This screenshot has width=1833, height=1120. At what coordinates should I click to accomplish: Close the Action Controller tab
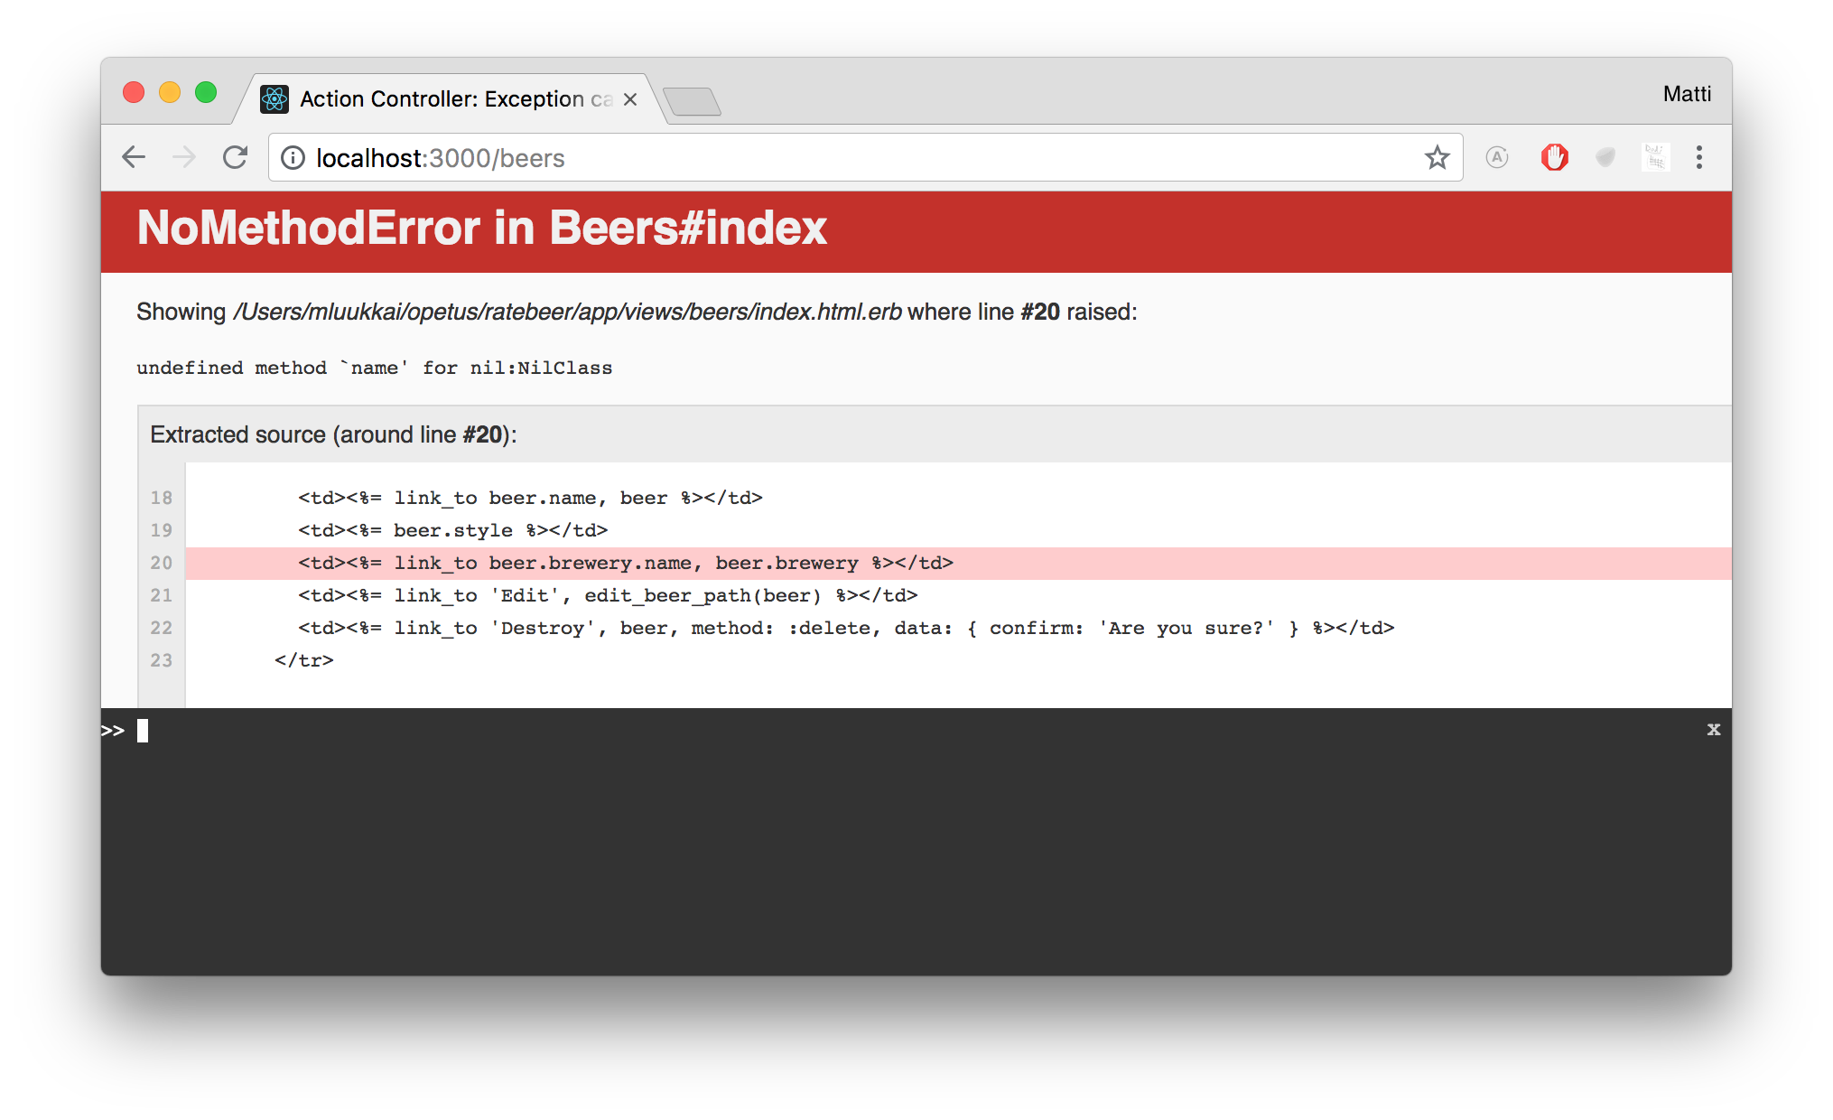(x=630, y=99)
